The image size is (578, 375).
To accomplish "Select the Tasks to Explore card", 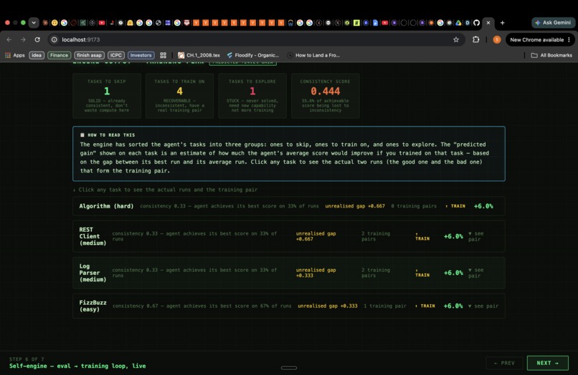I will pos(252,96).
